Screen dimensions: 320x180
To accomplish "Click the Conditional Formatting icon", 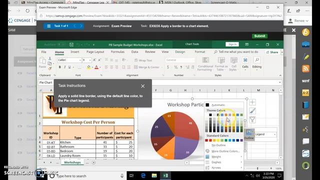I will [x=205, y=60].
